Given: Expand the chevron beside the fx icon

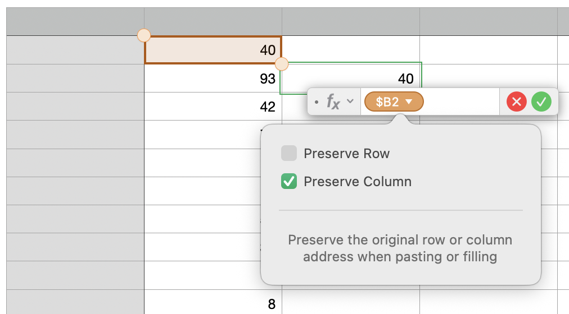Looking at the screenshot, I should 350,101.
